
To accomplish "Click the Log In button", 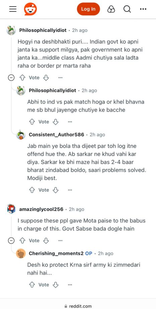I will click(88, 9).
